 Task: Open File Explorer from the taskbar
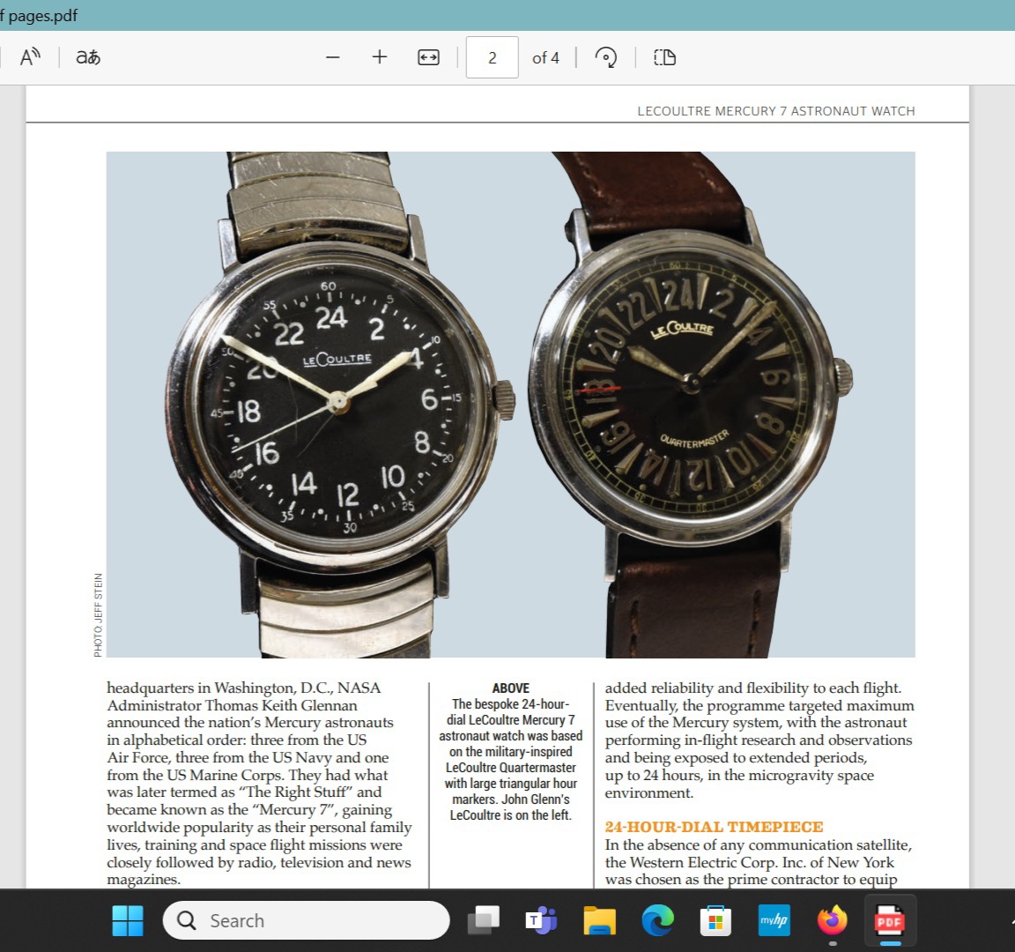point(599,920)
